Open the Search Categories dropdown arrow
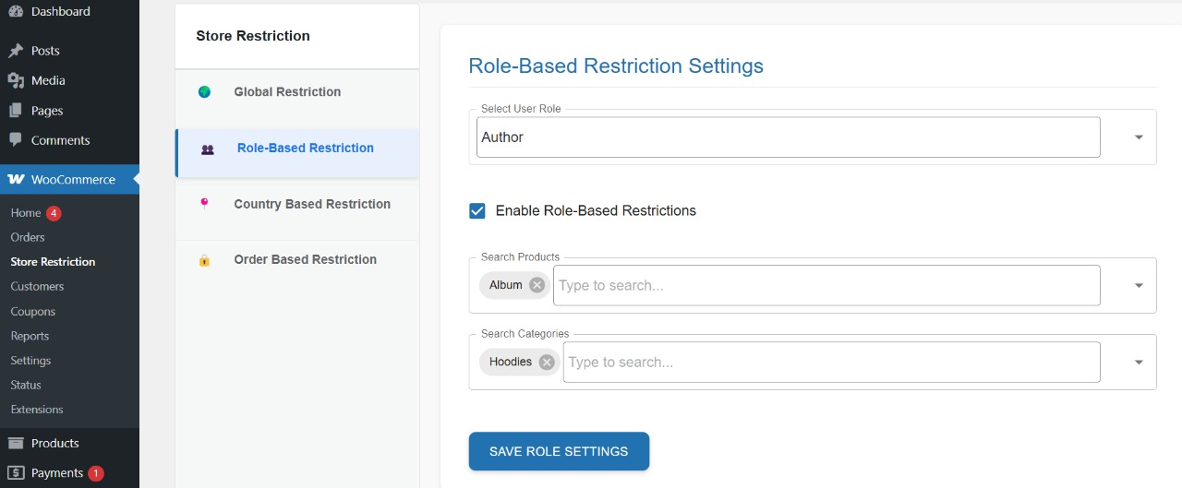 click(x=1139, y=363)
